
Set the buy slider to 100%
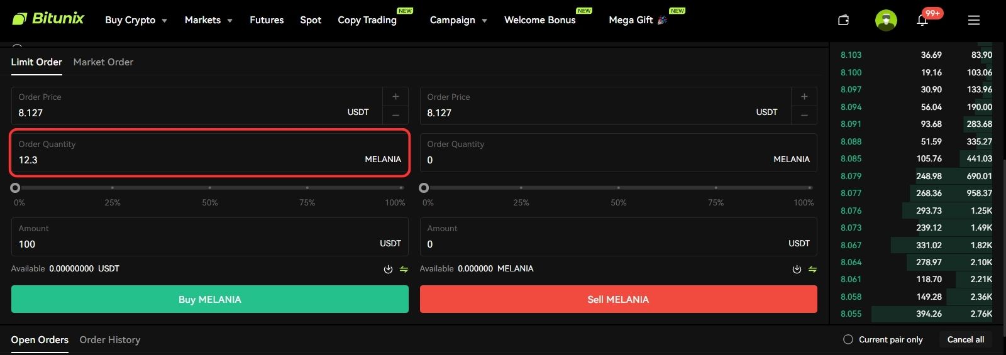402,188
